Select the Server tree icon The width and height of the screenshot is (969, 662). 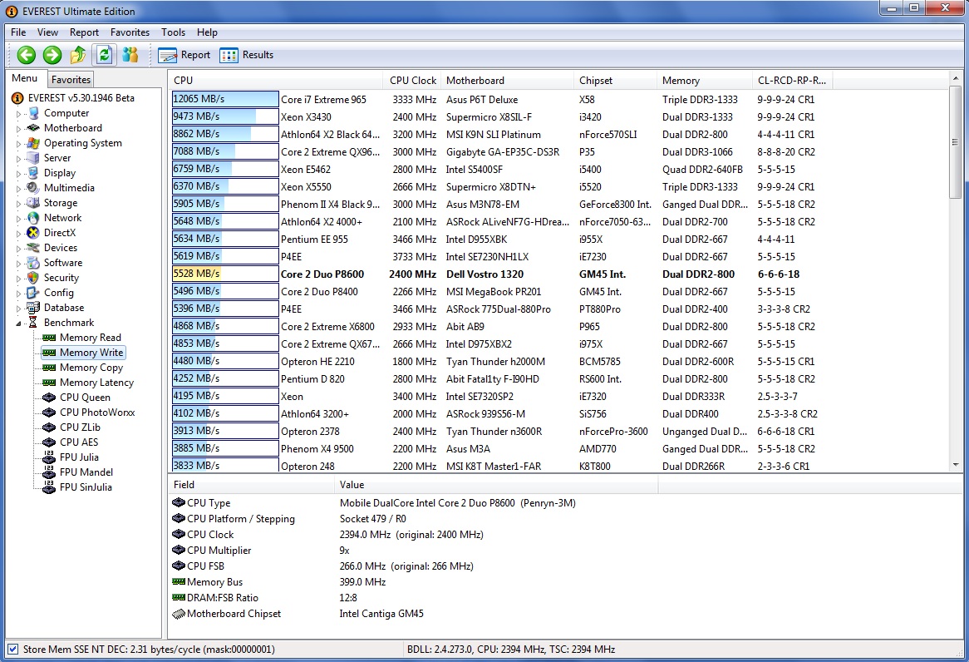(x=33, y=158)
